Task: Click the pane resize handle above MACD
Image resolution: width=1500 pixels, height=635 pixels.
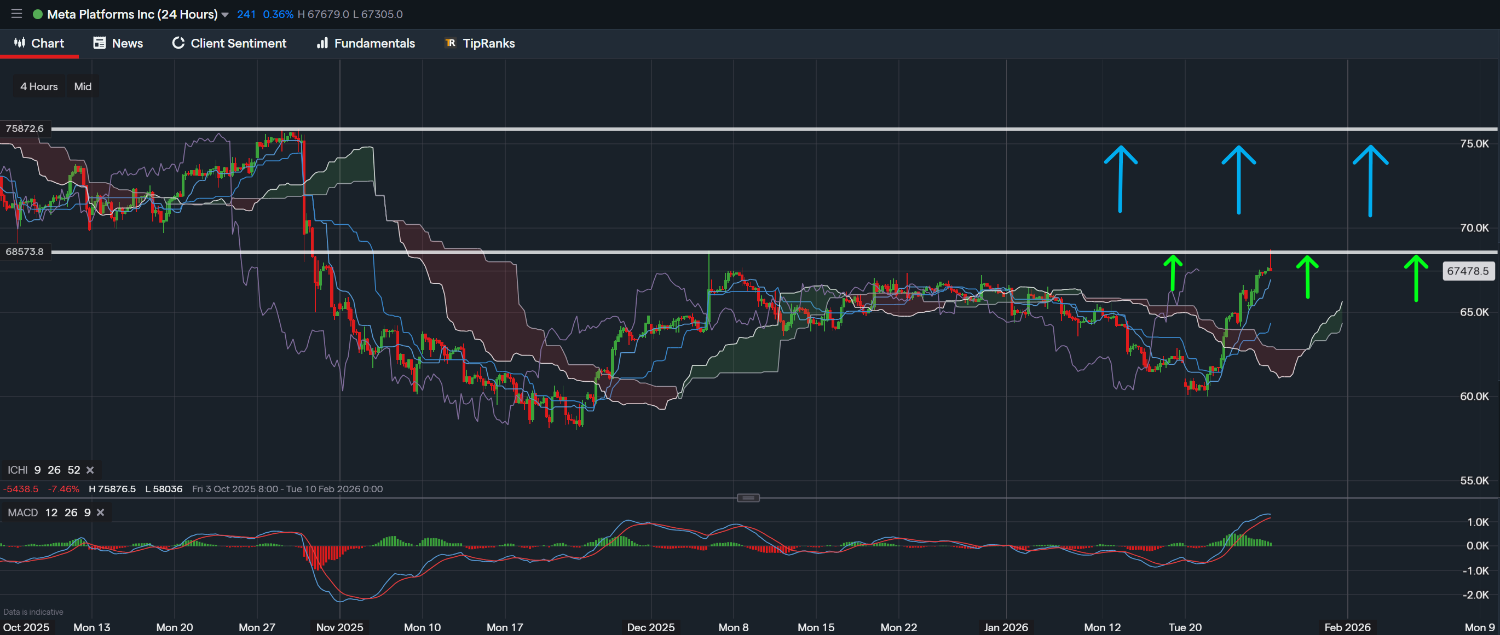Action: 748,498
